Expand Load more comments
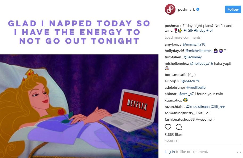This screenshot has width=243, height=158. coord(183,38)
